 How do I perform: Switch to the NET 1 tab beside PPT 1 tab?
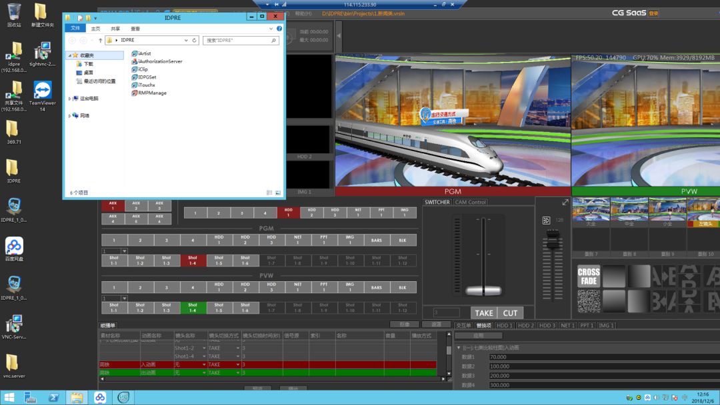point(567,326)
